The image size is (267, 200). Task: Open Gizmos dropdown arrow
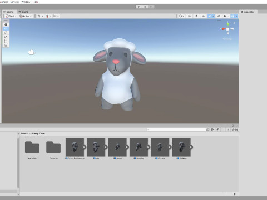pos(236,16)
